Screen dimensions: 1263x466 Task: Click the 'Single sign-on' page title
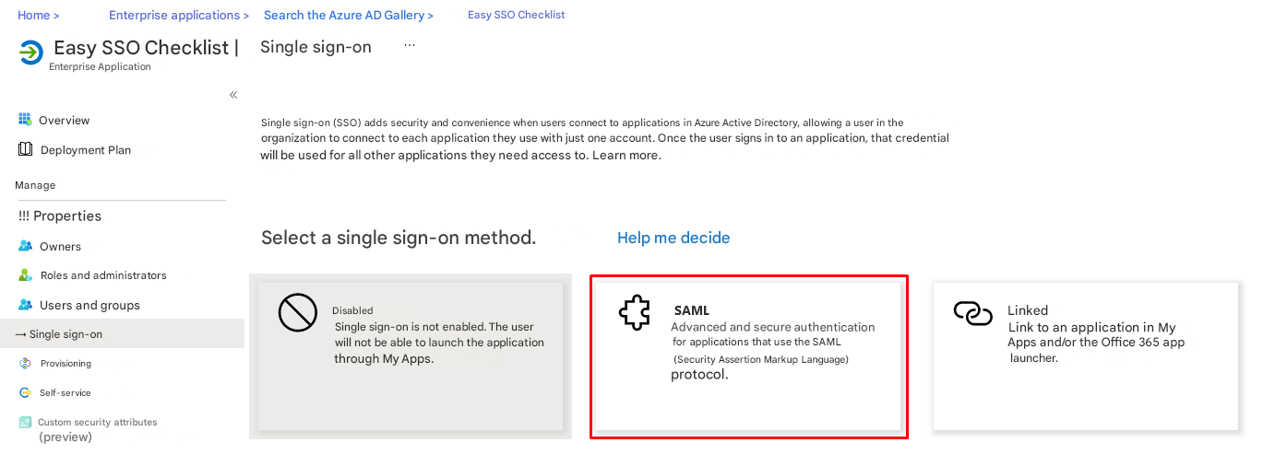[316, 47]
